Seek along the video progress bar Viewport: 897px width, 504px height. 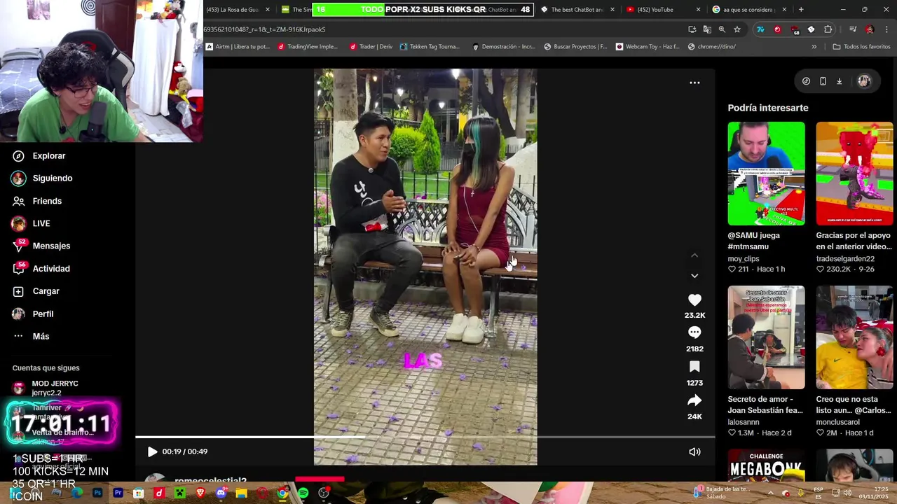point(425,437)
